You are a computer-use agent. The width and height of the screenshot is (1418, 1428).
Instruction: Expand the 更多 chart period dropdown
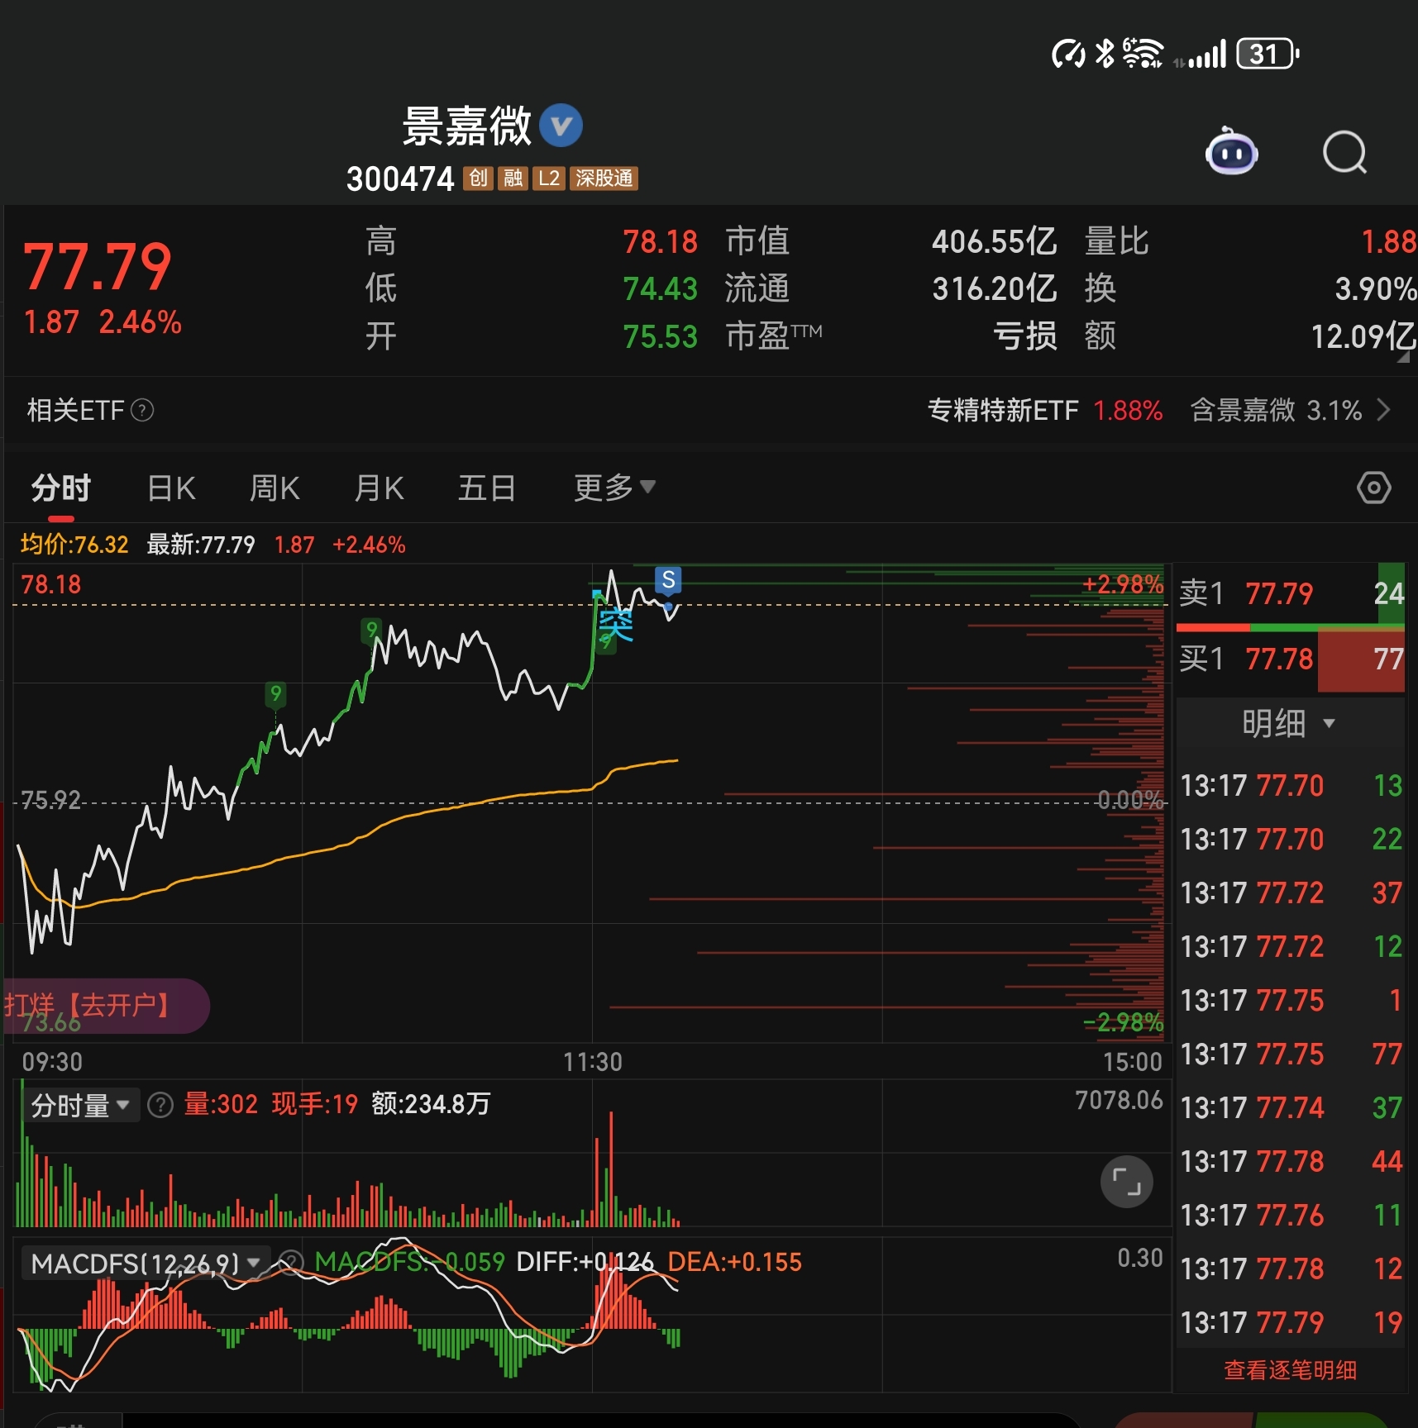614,488
